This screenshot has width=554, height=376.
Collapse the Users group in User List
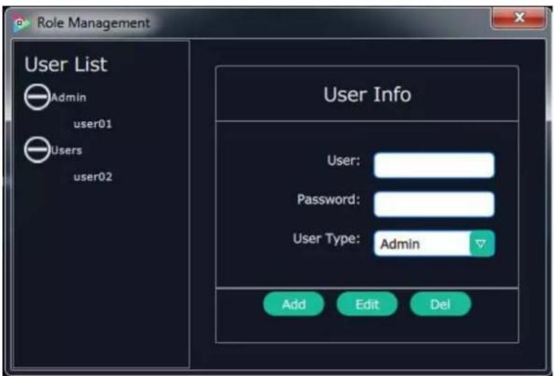click(x=37, y=150)
